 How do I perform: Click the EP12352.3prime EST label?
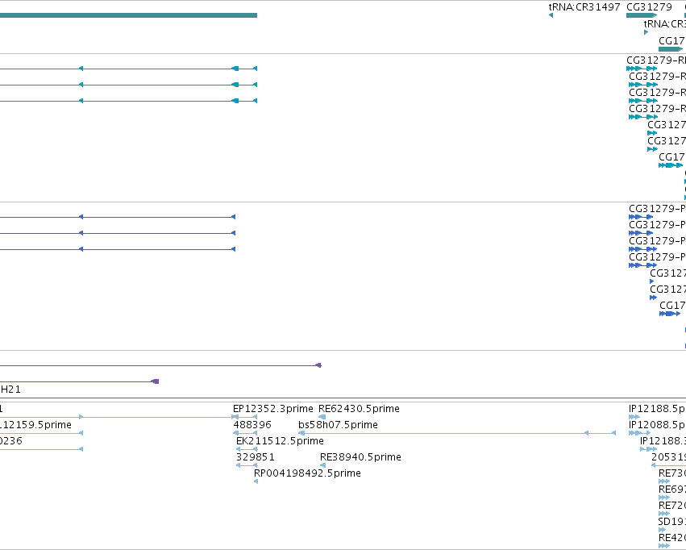(x=273, y=409)
